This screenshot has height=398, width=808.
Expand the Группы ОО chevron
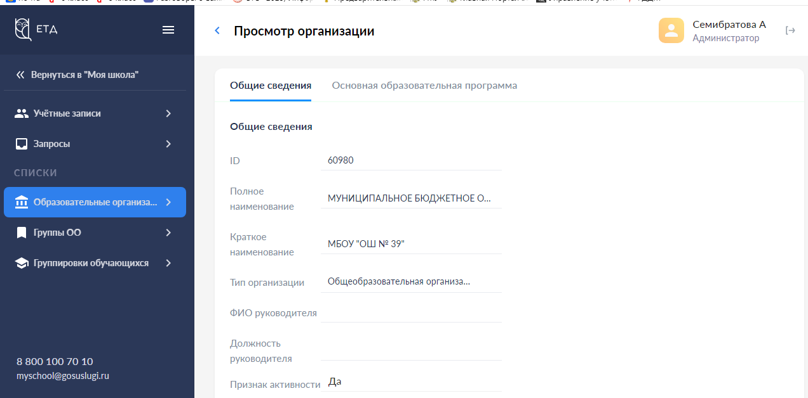coord(168,233)
